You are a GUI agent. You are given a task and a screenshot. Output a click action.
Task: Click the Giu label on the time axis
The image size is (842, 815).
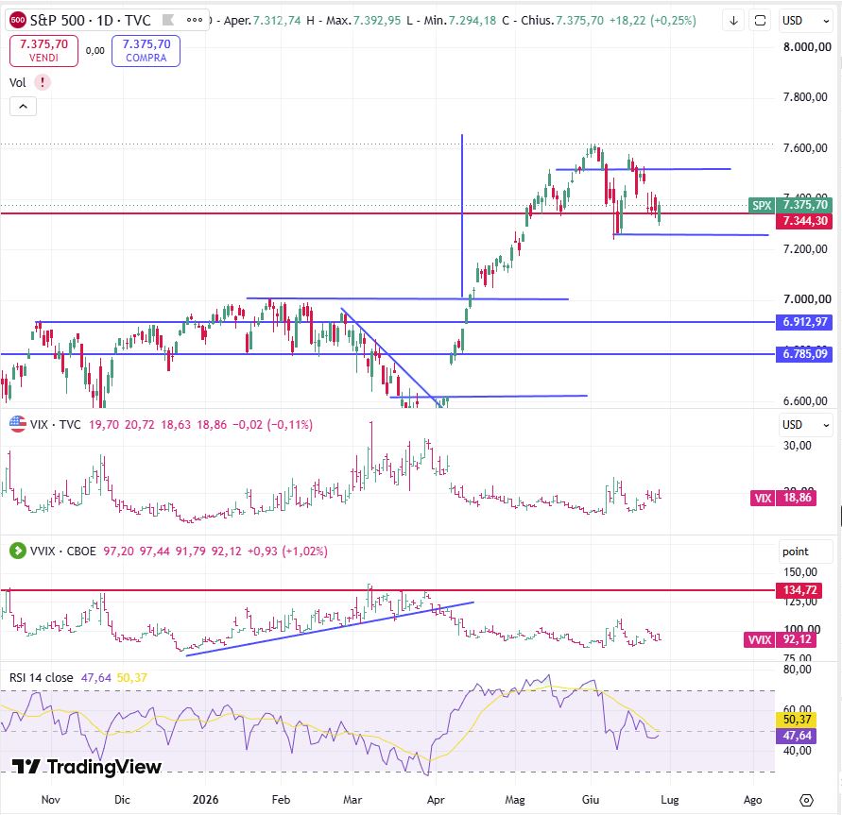591,800
